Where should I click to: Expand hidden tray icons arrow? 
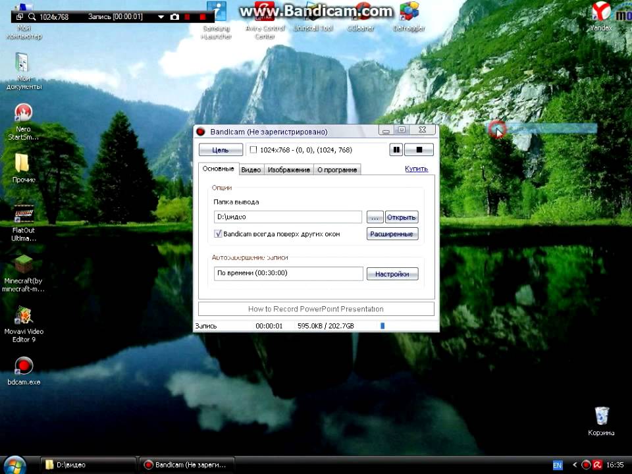pyautogui.click(x=575, y=465)
